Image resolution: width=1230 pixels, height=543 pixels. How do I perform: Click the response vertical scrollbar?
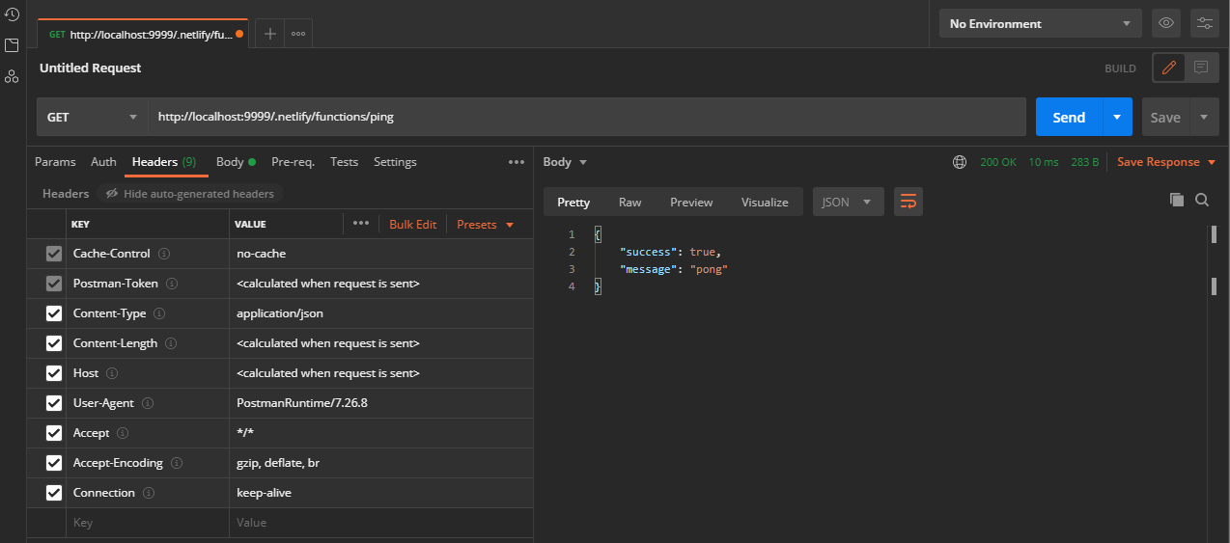[1214, 260]
